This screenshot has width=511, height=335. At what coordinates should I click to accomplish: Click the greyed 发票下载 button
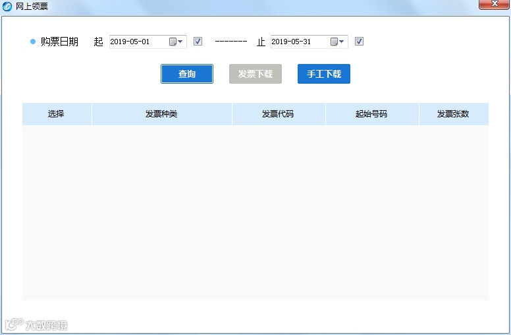[255, 74]
